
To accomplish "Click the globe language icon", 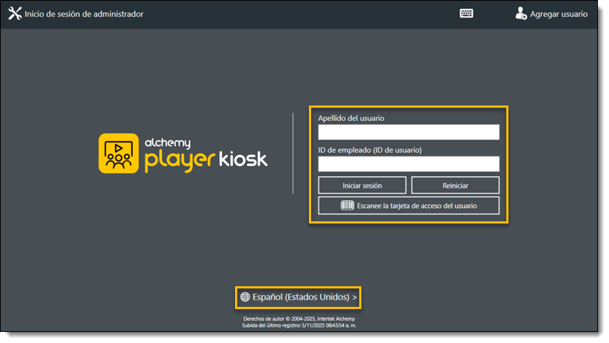I will click(x=245, y=297).
